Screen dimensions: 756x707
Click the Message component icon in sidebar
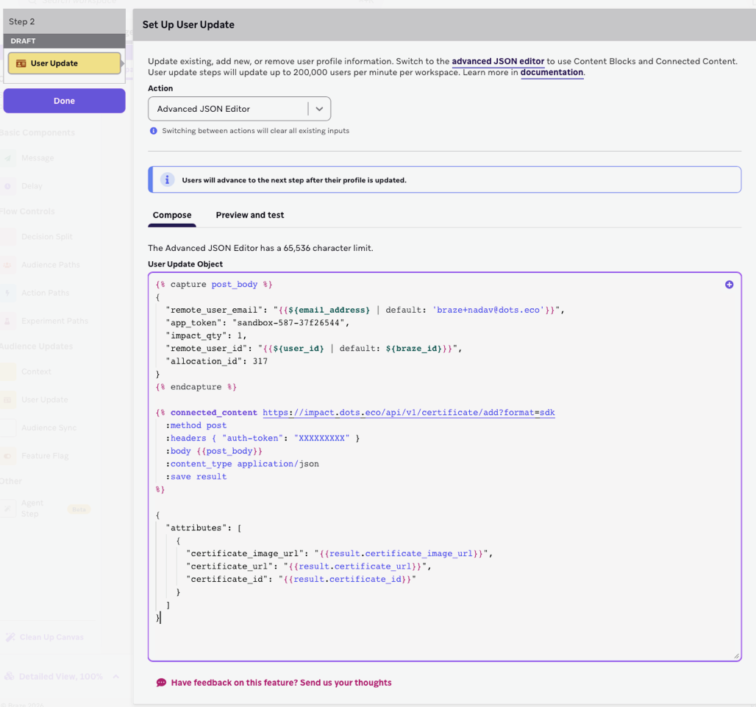(x=8, y=158)
